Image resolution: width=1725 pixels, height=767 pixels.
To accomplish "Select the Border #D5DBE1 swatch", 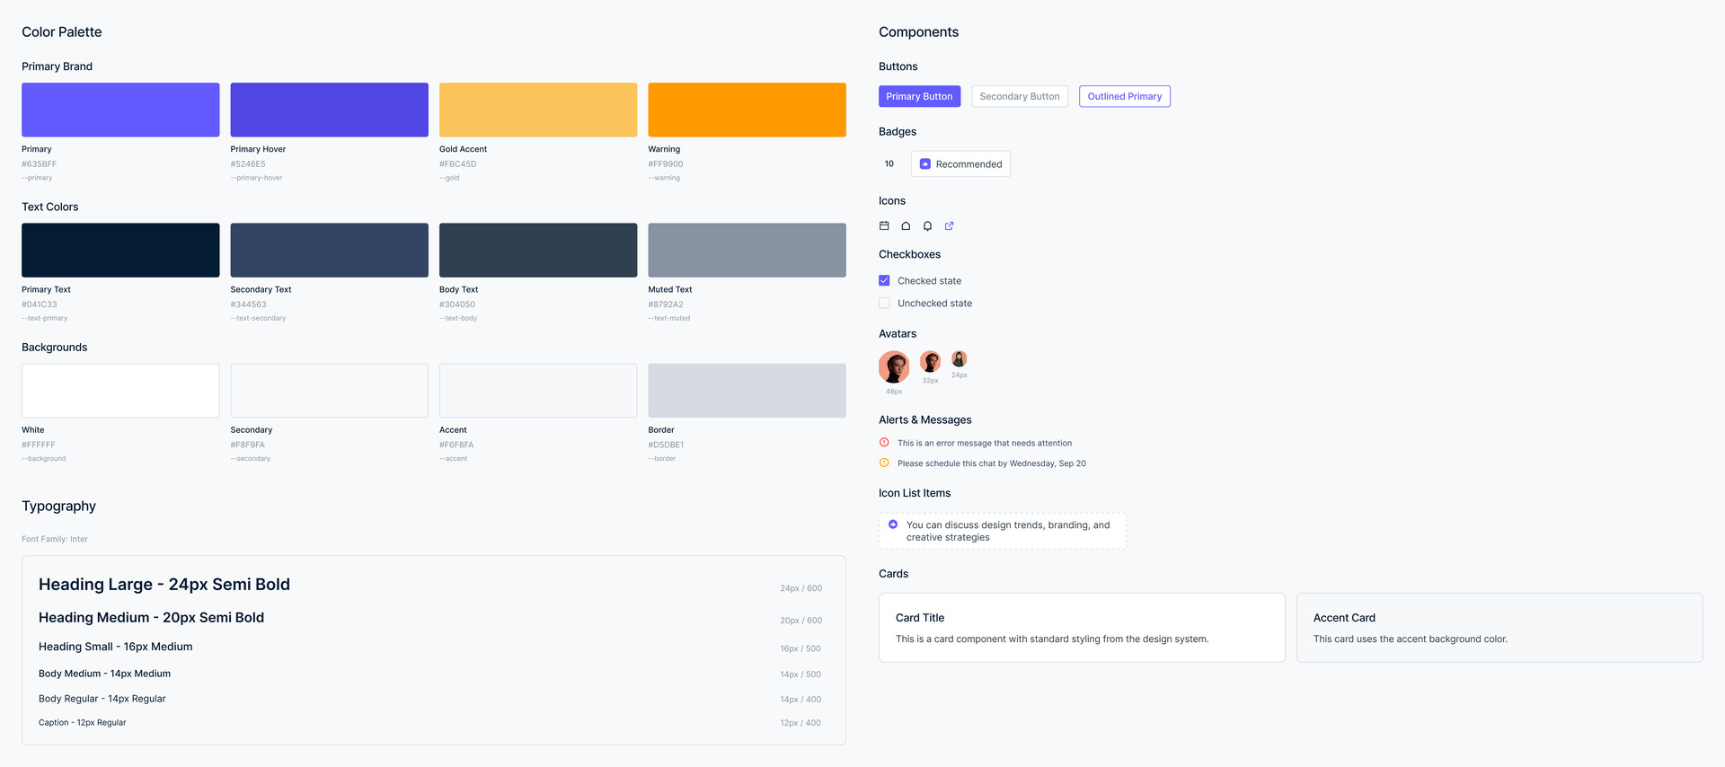I will 747,391.
